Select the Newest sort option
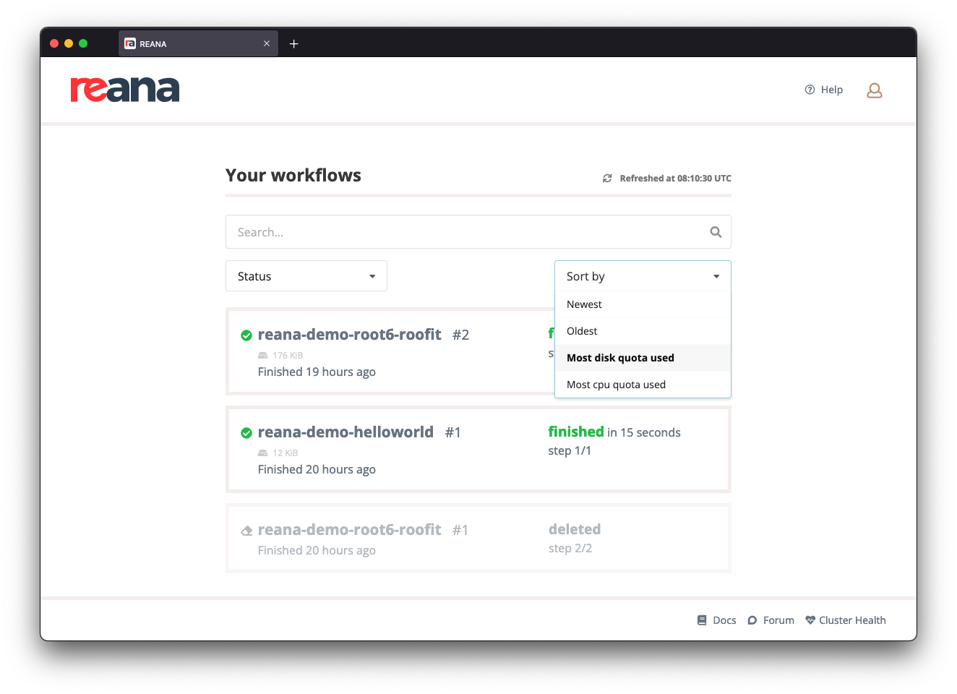This screenshot has width=957, height=694. [x=584, y=304]
